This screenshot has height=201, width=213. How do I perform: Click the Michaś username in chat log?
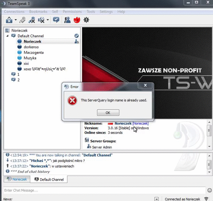click(x=41, y=161)
